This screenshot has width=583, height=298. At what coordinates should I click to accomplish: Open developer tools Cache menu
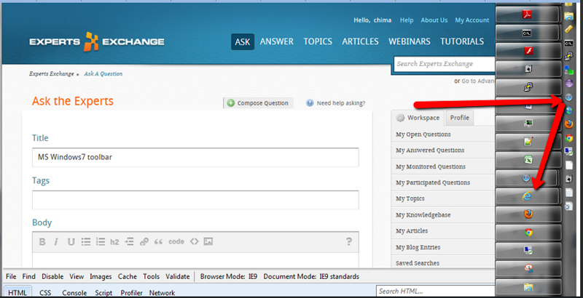point(128,276)
